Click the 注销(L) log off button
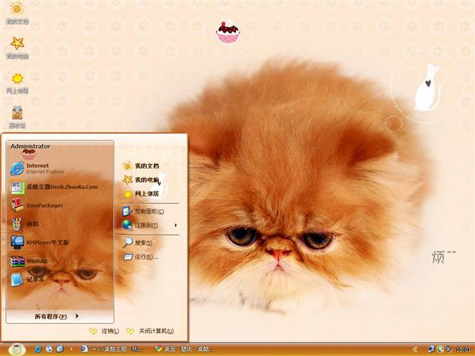 [x=104, y=332]
